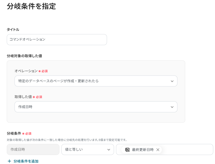Click the 取得した値 必須 label
This screenshot has width=215, height=164.
click(28, 97)
